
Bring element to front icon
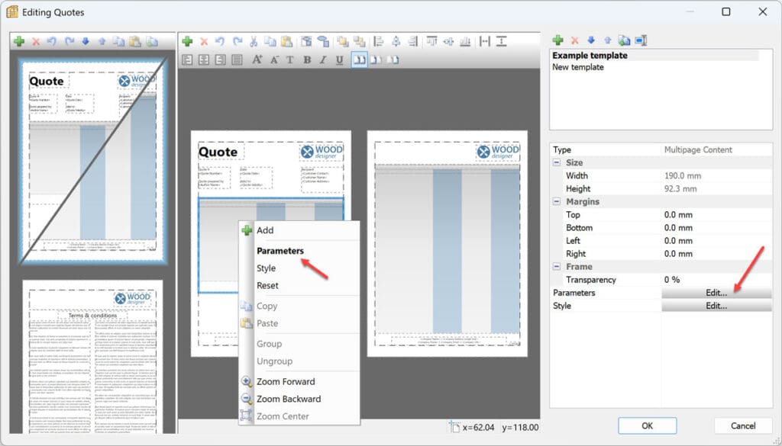click(342, 41)
